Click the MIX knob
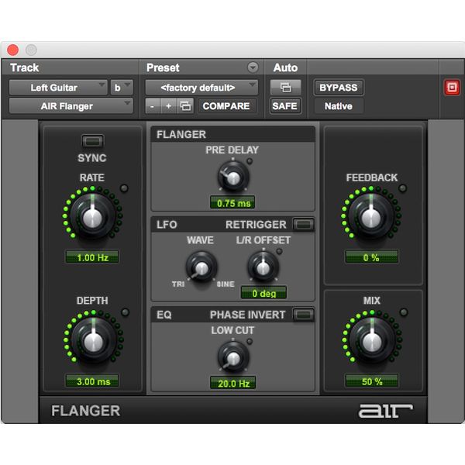 (x=371, y=340)
